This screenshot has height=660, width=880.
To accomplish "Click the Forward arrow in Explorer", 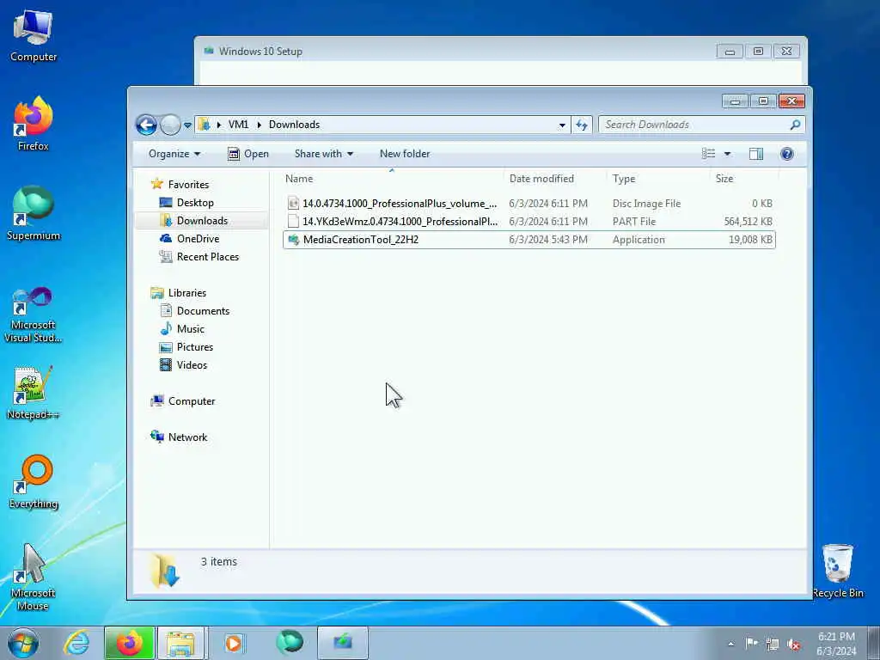I will [x=170, y=125].
